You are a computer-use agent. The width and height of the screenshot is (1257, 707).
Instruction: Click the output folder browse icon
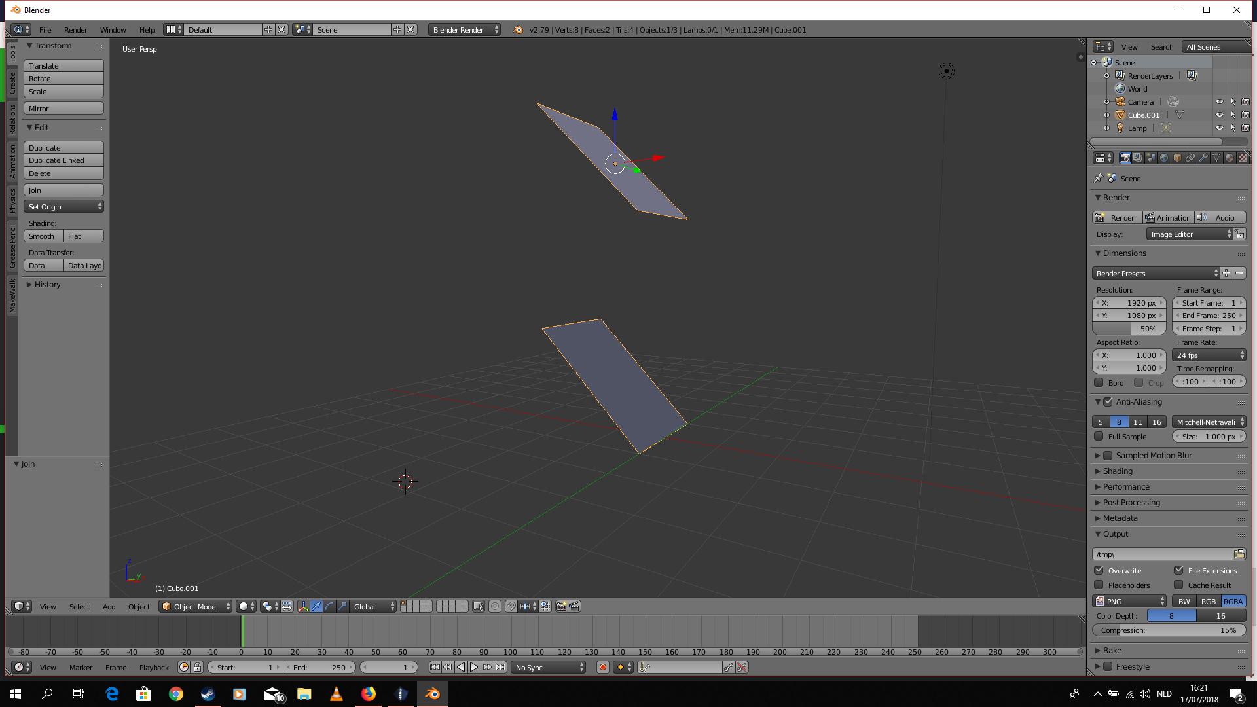(1239, 554)
